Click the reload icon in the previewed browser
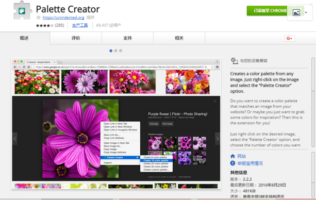Image resolution: width=316 pixels, height=200 pixels. click(x=24, y=67)
